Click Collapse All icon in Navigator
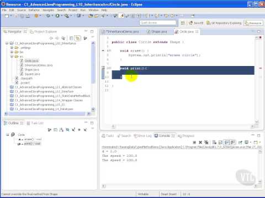This screenshot has height=198, width=265. (x=71, y=38)
